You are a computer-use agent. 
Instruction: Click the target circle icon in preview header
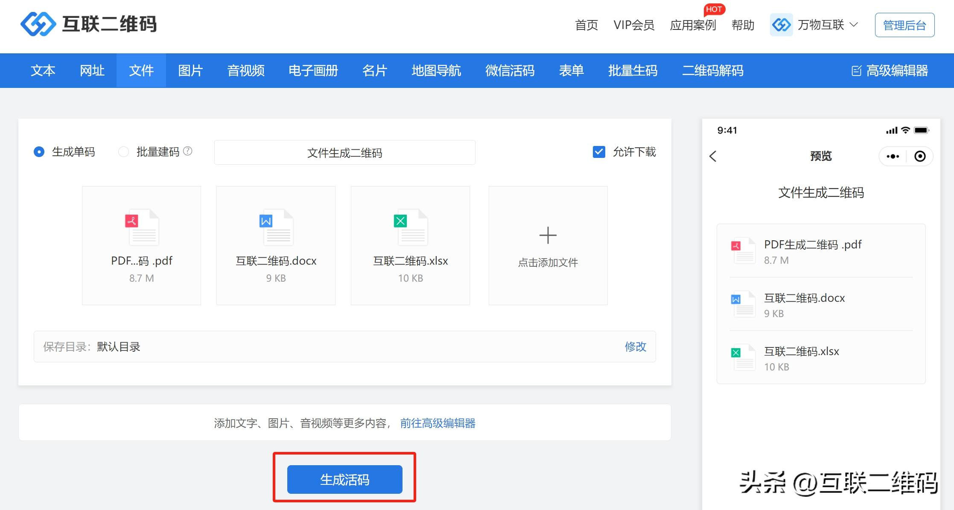[920, 156]
